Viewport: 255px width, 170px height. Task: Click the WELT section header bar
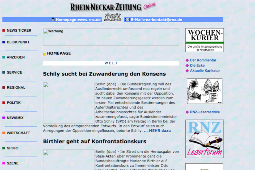point(111,63)
